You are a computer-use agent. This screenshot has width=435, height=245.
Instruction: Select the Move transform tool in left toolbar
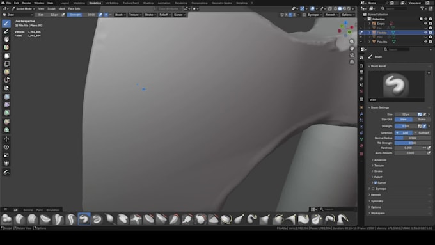click(6, 139)
